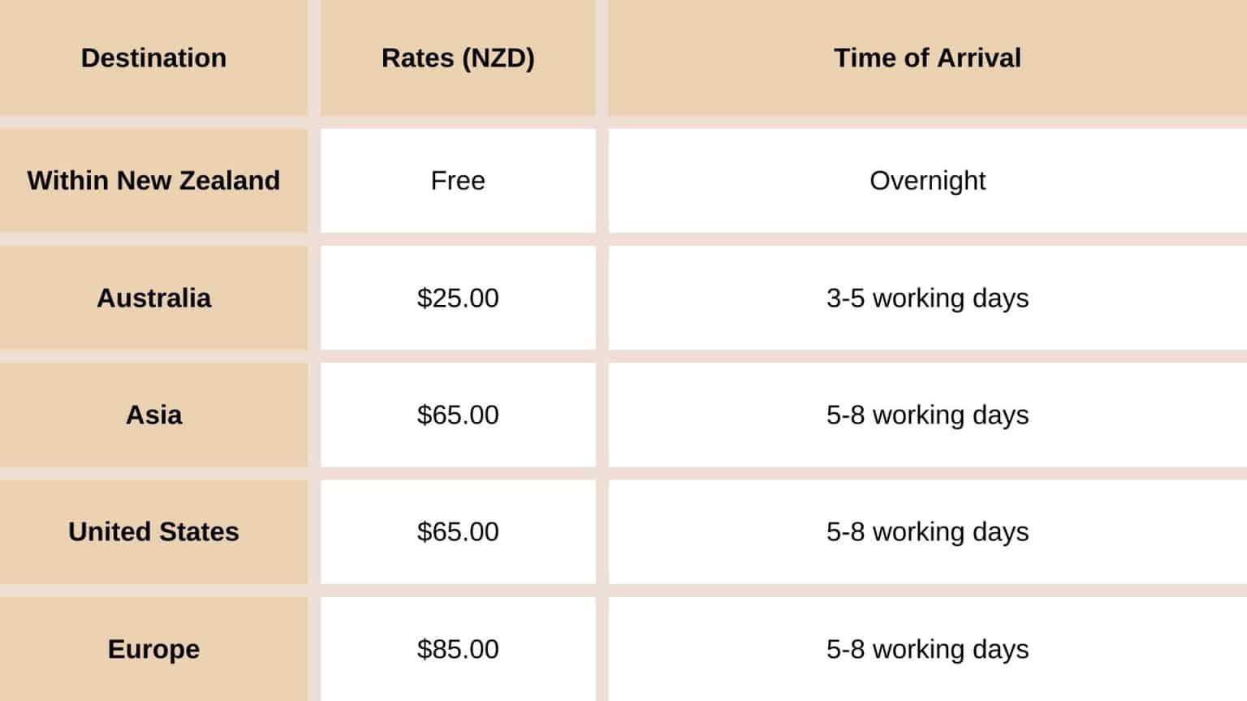Viewport: 1247px width, 701px height.
Task: Select the $65.00 rate for Asia
Action: (458, 415)
